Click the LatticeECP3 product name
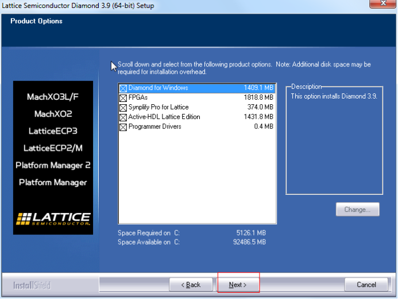Image resolution: width=398 pixels, height=299 pixels. [x=53, y=131]
